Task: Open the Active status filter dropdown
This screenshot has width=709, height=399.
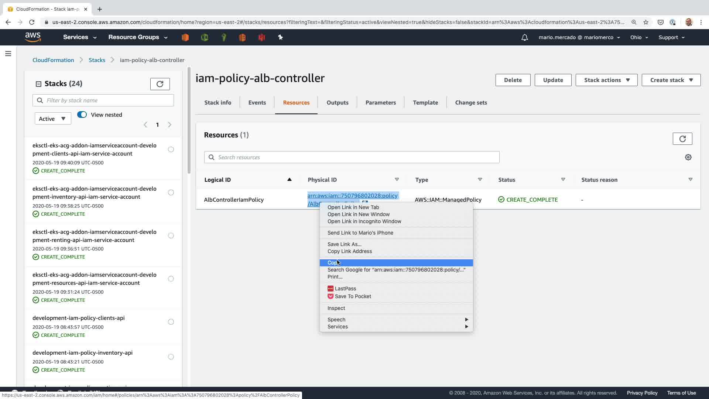Action: (53, 119)
